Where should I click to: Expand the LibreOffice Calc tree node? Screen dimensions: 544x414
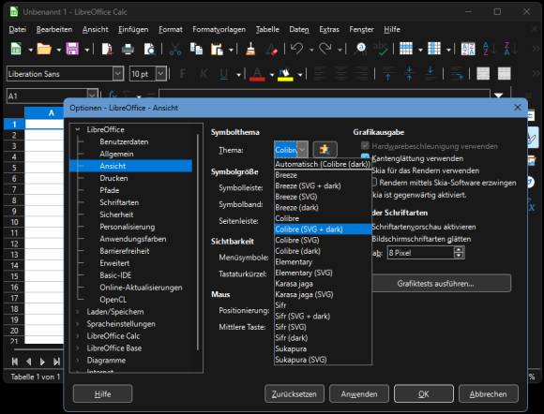pyautogui.click(x=78, y=336)
